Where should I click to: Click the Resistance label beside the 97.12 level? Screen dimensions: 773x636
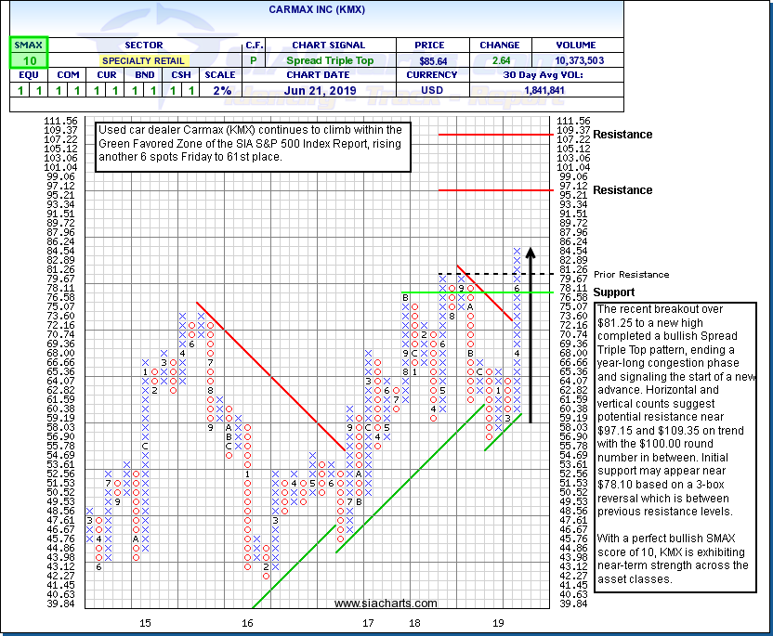click(622, 190)
